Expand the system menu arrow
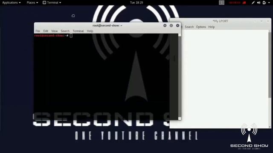The image size is (273, 153). (269, 3)
